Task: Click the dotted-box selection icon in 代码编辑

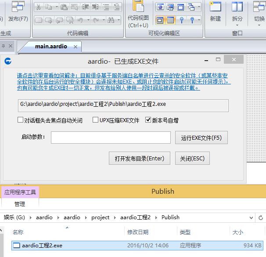Action: coord(74,7)
